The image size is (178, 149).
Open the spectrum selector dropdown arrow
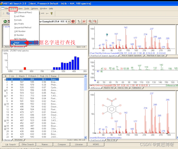click(69, 21)
